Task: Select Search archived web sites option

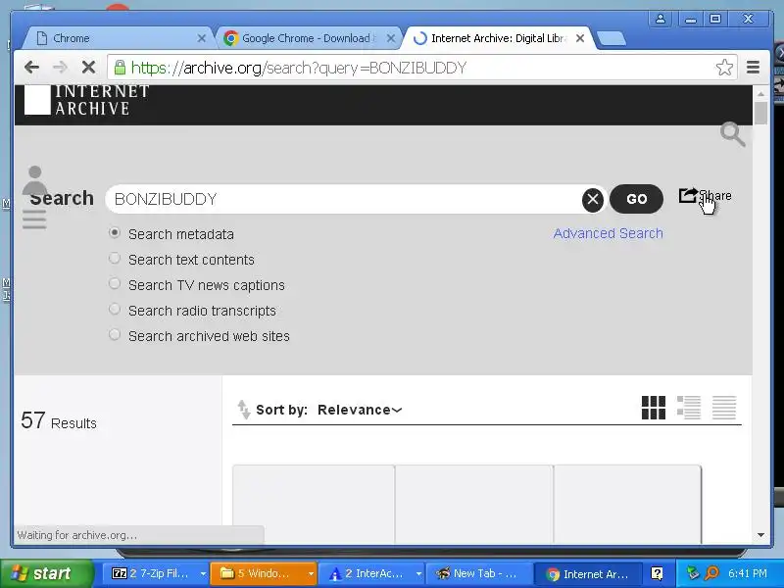Action: click(115, 335)
